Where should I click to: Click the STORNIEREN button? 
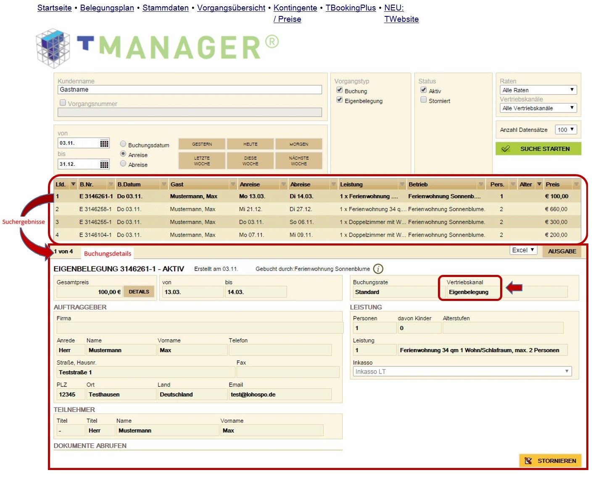pos(551,460)
